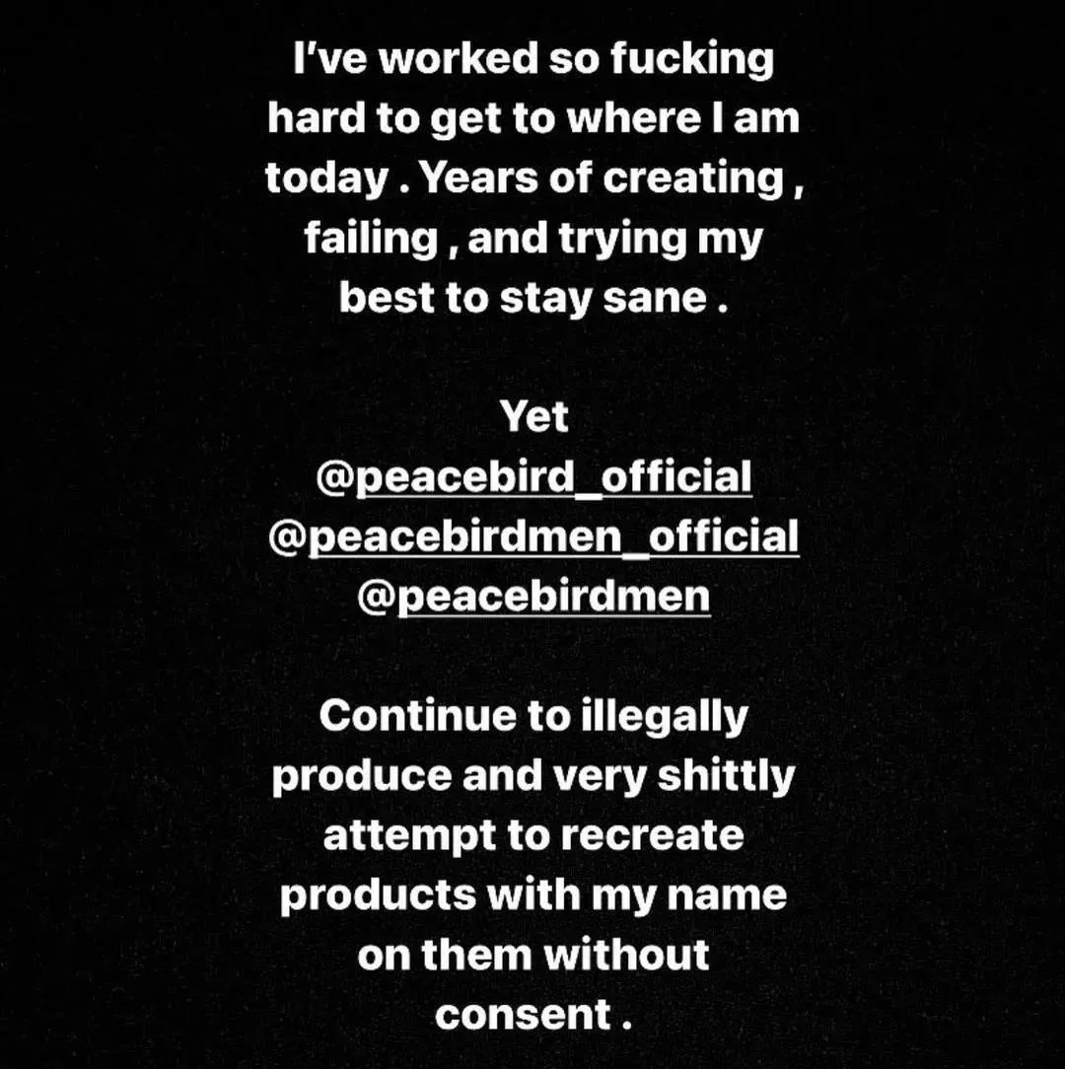Select the line "best to stay sane ."

pyautogui.click(x=533, y=298)
